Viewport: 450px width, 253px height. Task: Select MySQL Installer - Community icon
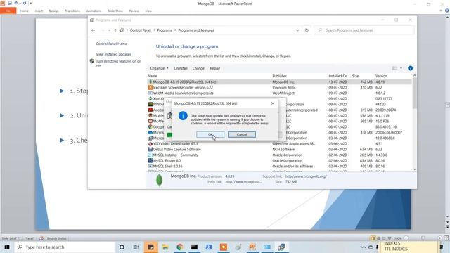pyautogui.click(x=150, y=155)
